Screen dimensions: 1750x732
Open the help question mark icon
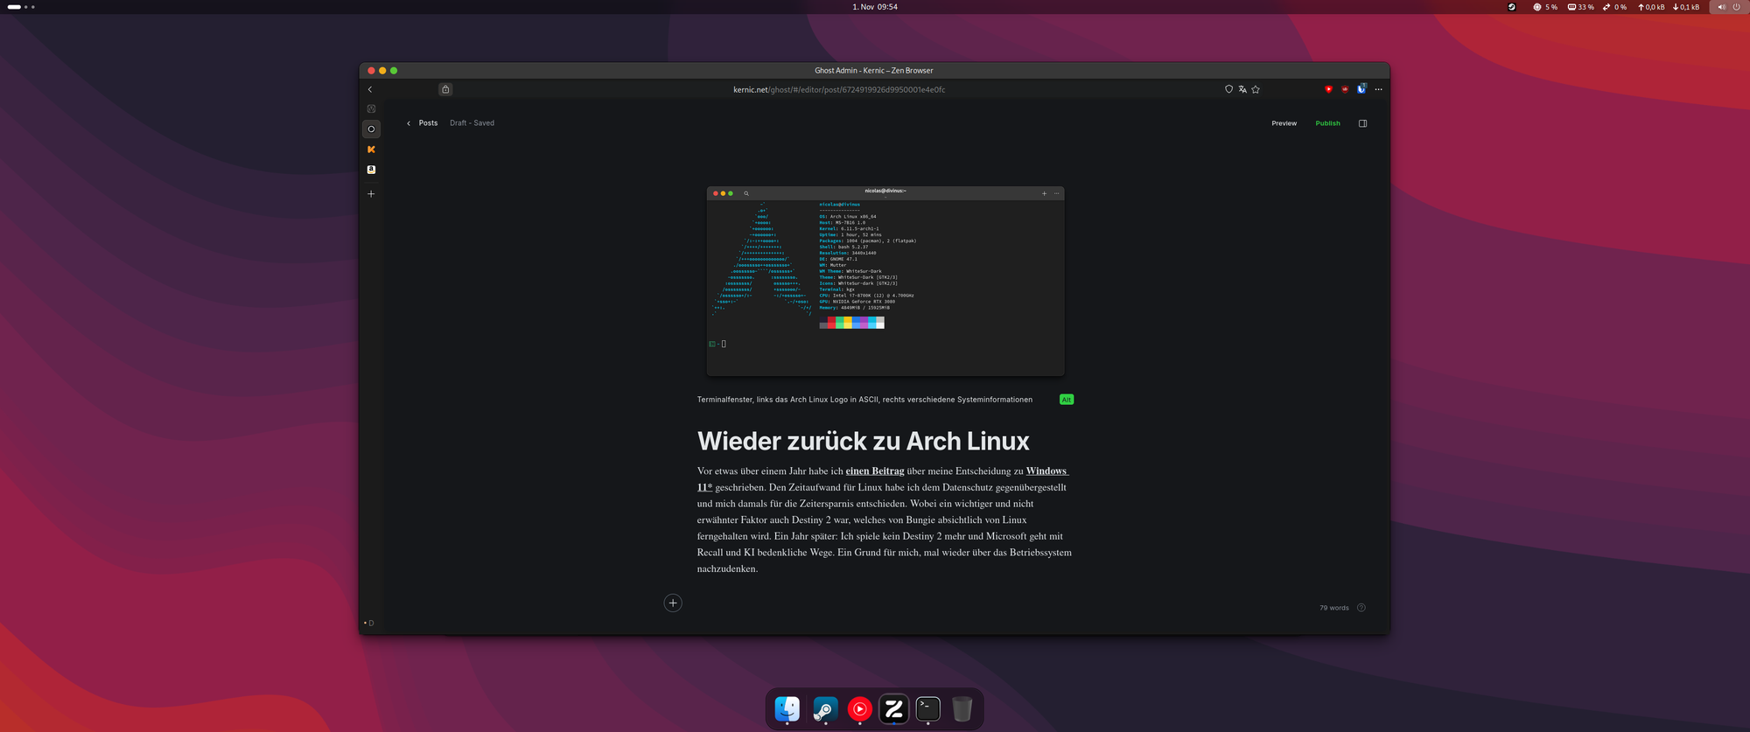click(x=1361, y=608)
